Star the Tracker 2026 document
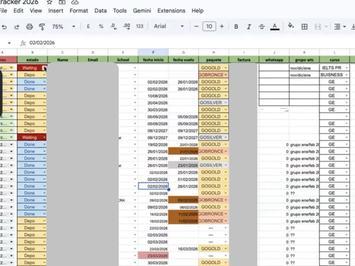The width and height of the screenshot is (355, 266). pos(49,2)
